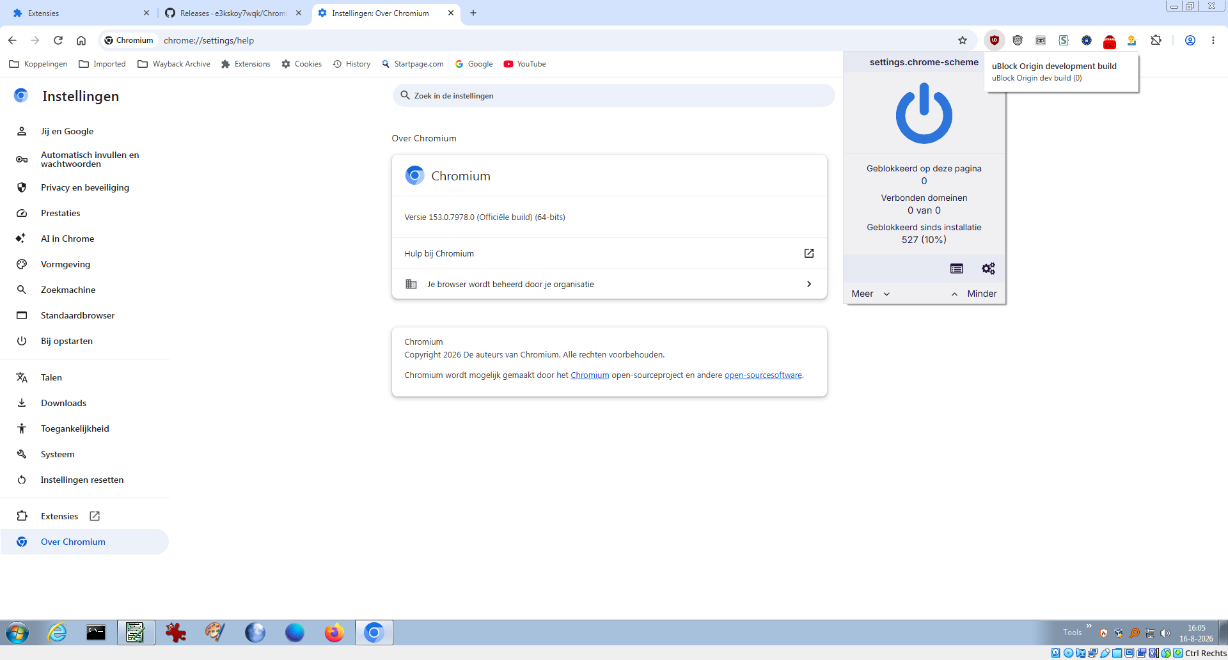Collapse uBlock panel using Minder
This screenshot has height=660, width=1228.
[974, 294]
